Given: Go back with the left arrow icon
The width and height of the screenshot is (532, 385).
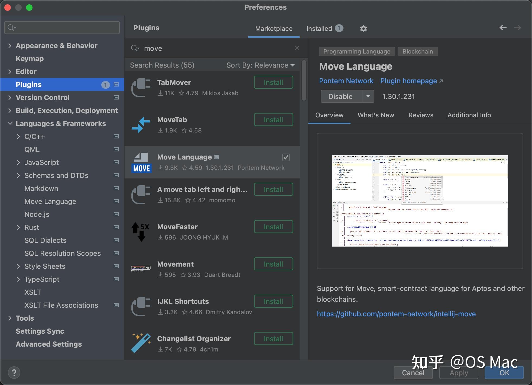Looking at the screenshot, I should (503, 28).
